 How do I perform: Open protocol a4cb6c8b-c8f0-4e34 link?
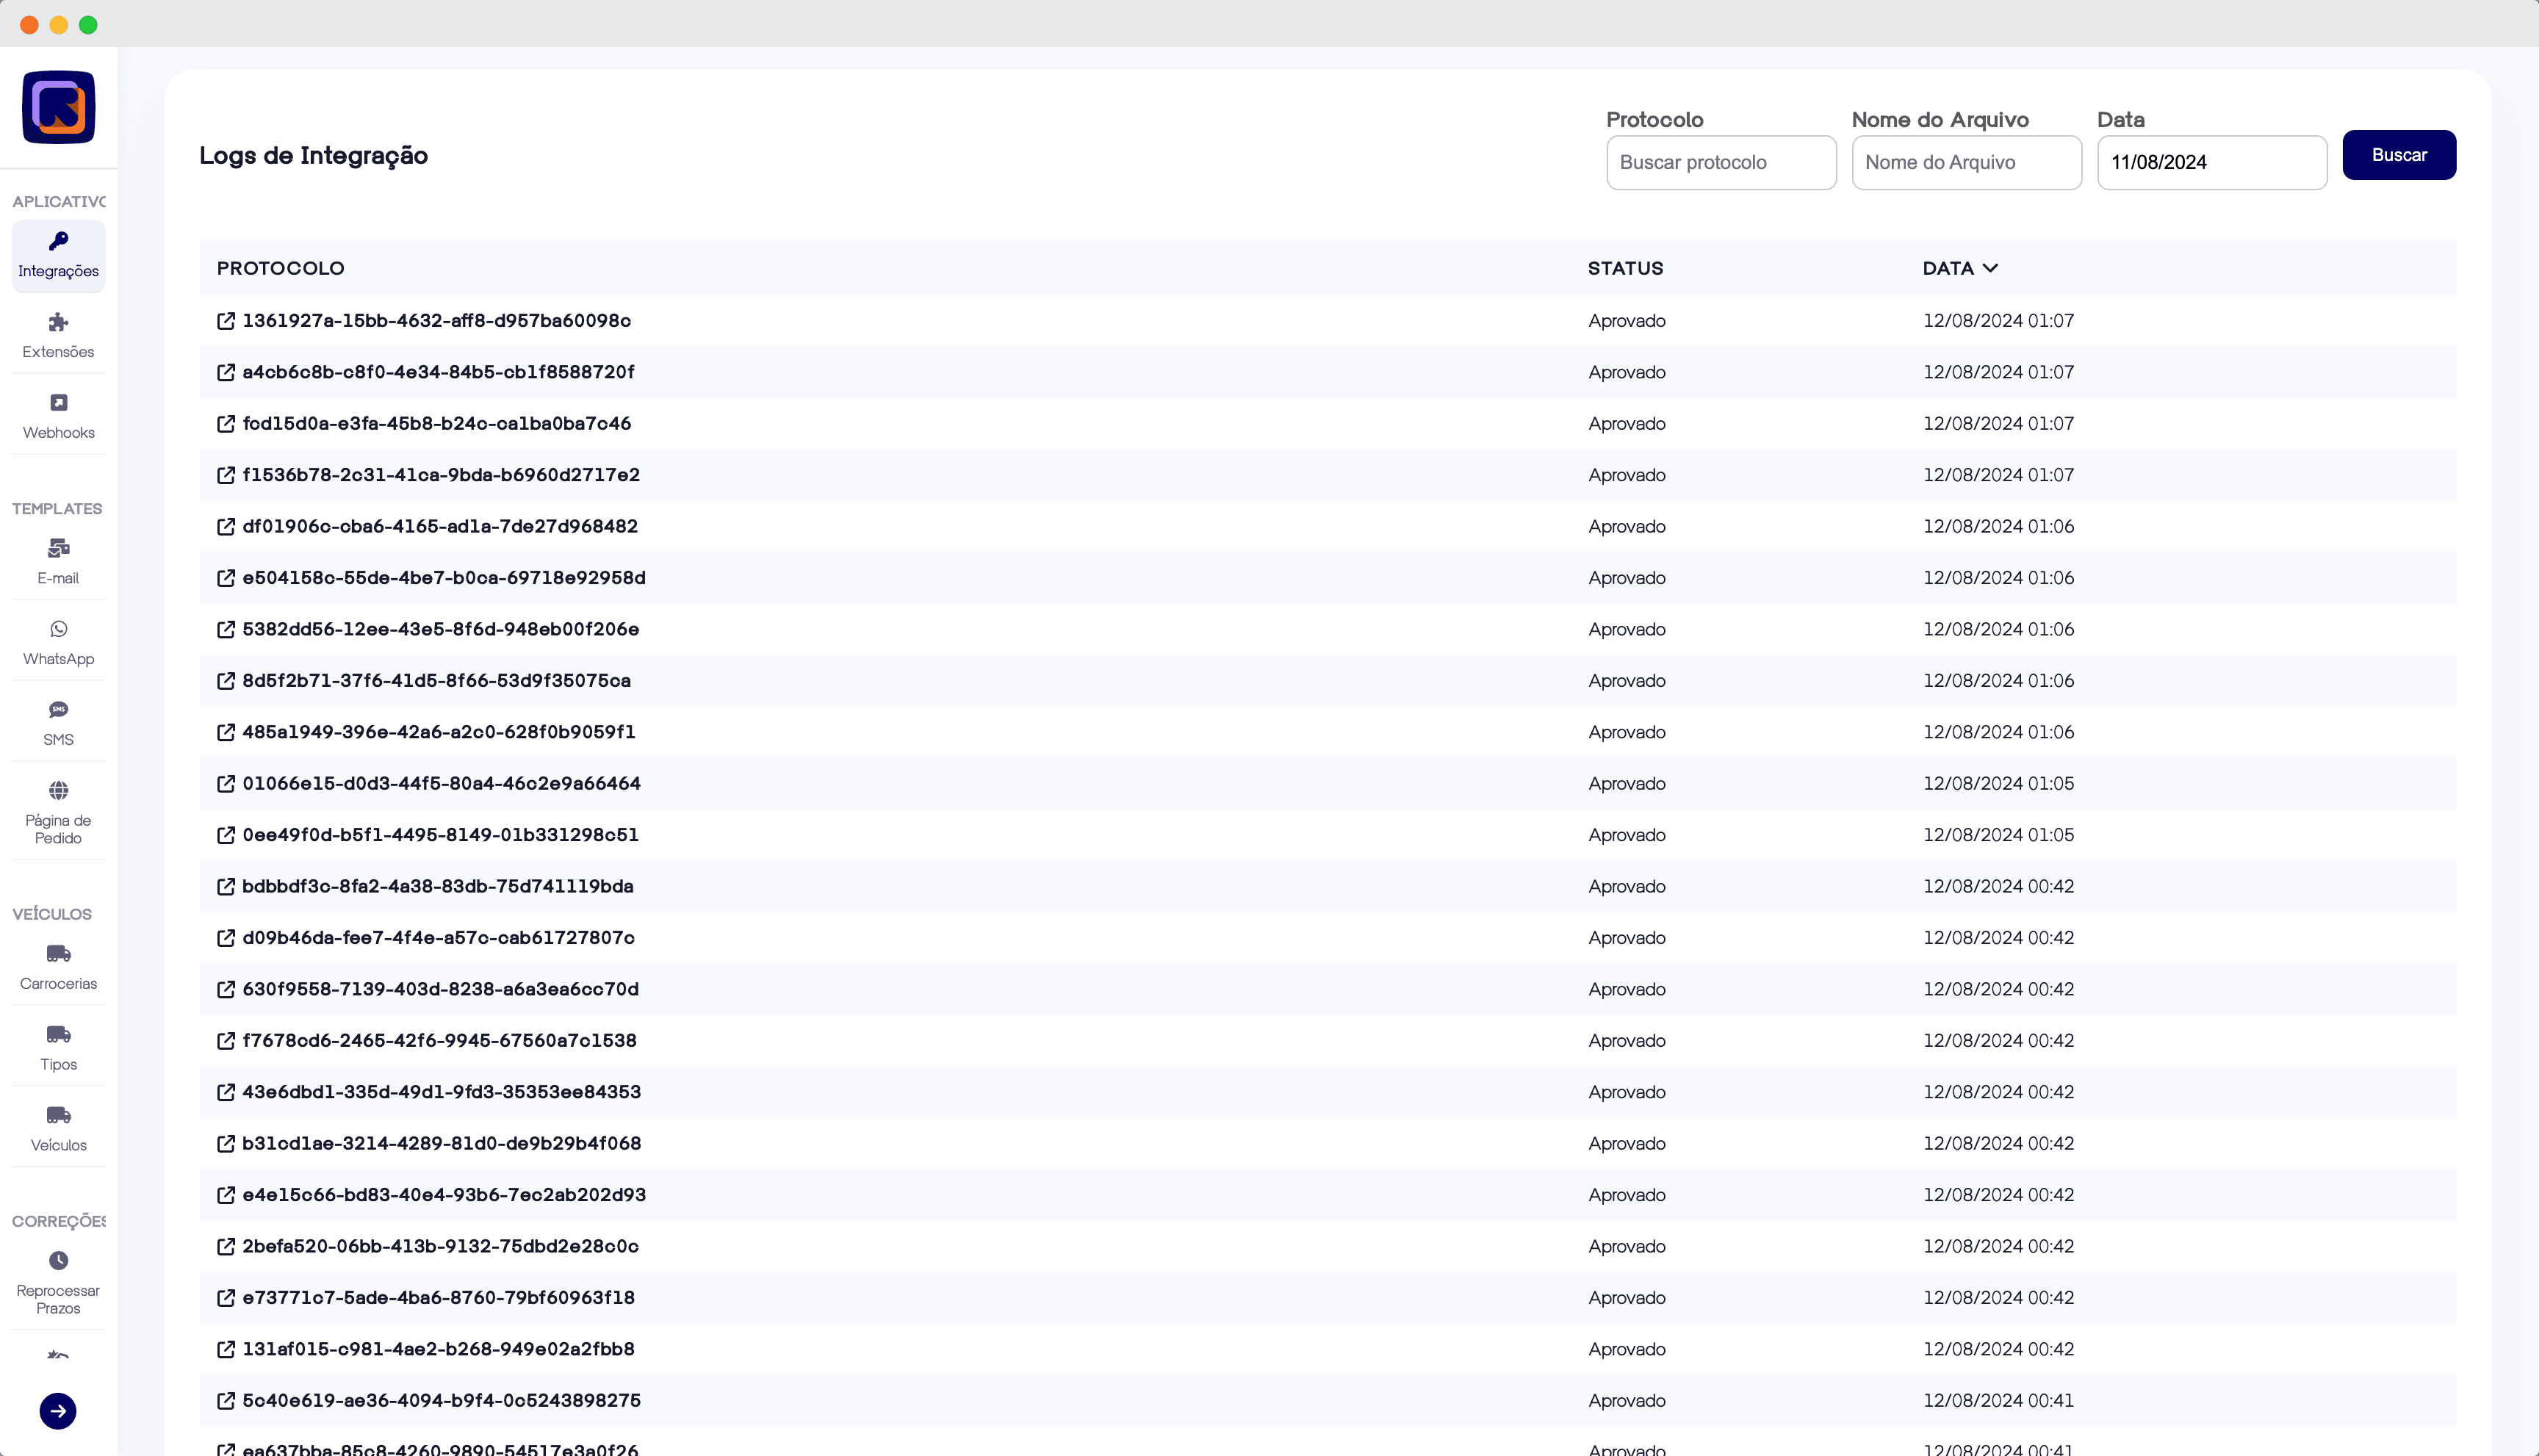(438, 372)
